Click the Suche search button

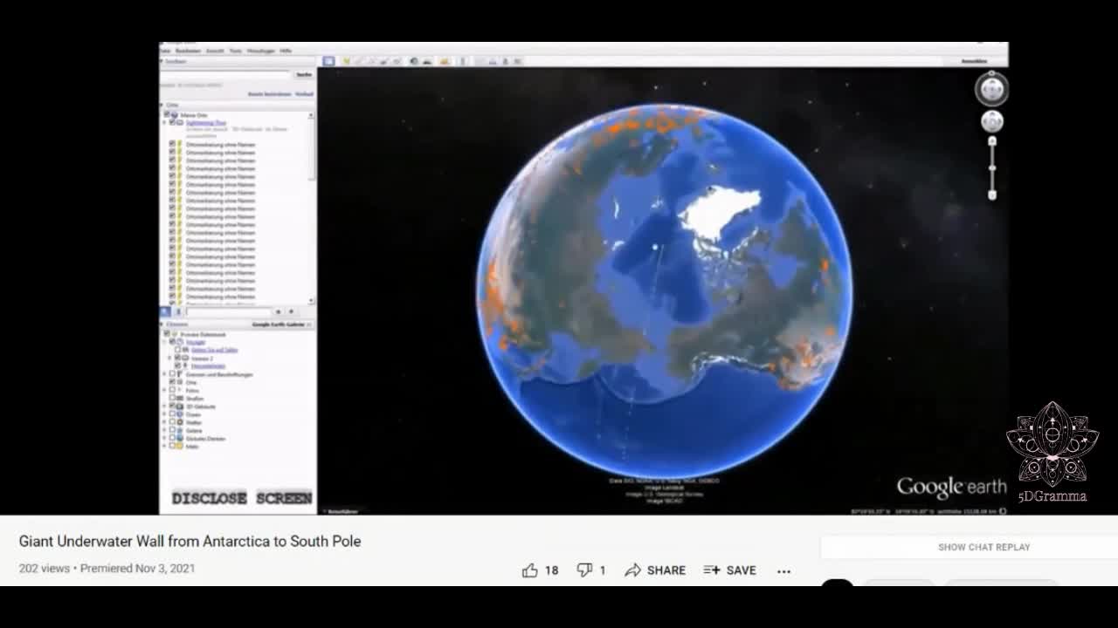tap(304, 74)
